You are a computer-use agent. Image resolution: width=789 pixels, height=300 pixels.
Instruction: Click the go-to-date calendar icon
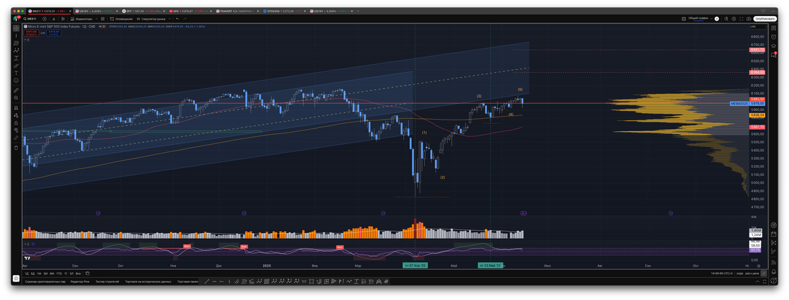pyautogui.click(x=88, y=273)
